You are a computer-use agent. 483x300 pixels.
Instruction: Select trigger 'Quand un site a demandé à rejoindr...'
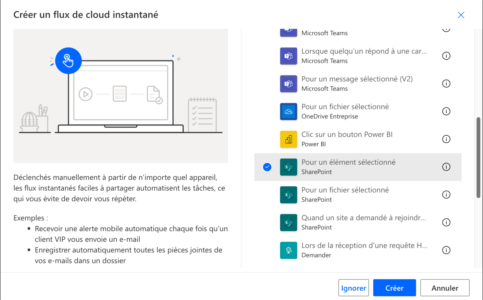click(358, 223)
